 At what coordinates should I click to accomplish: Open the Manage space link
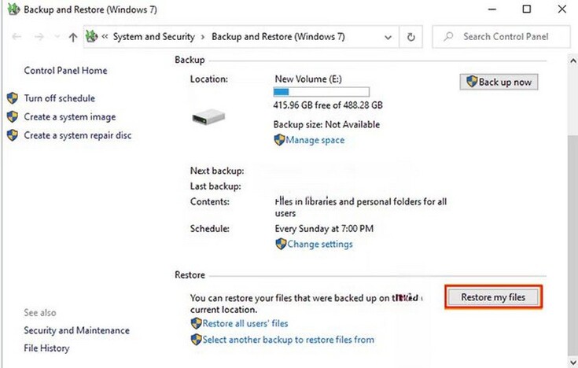pos(315,140)
